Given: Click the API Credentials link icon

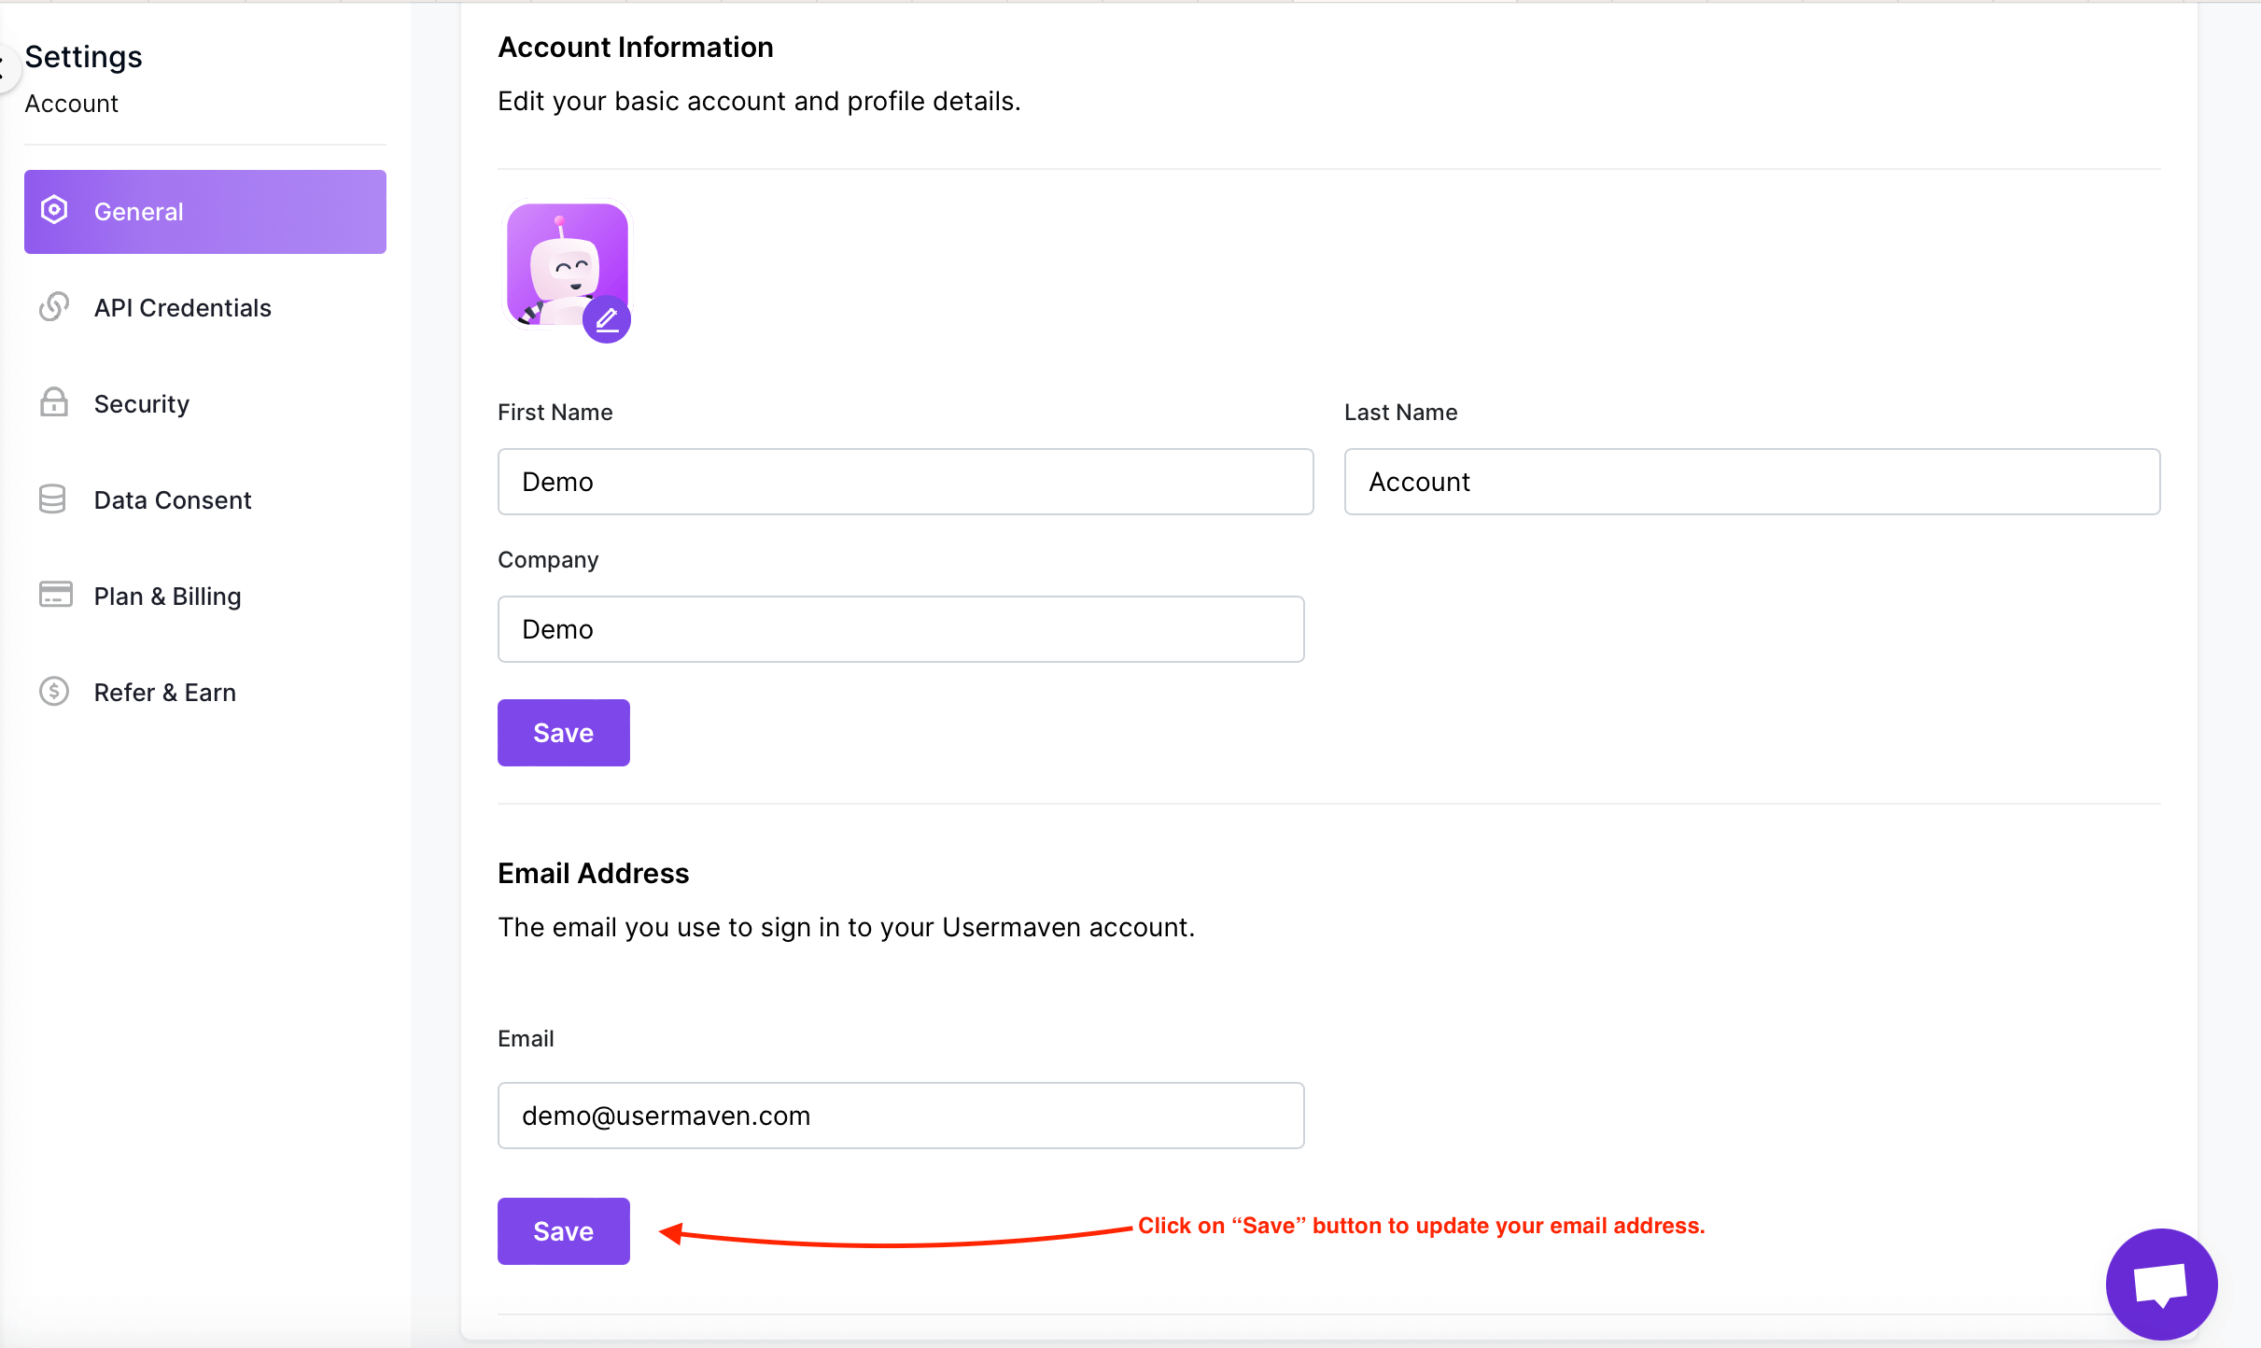Looking at the screenshot, I should coord(54,307).
